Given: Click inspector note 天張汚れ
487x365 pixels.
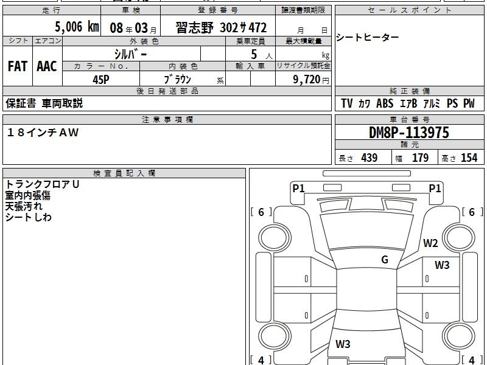Looking at the screenshot, I should point(24,206).
